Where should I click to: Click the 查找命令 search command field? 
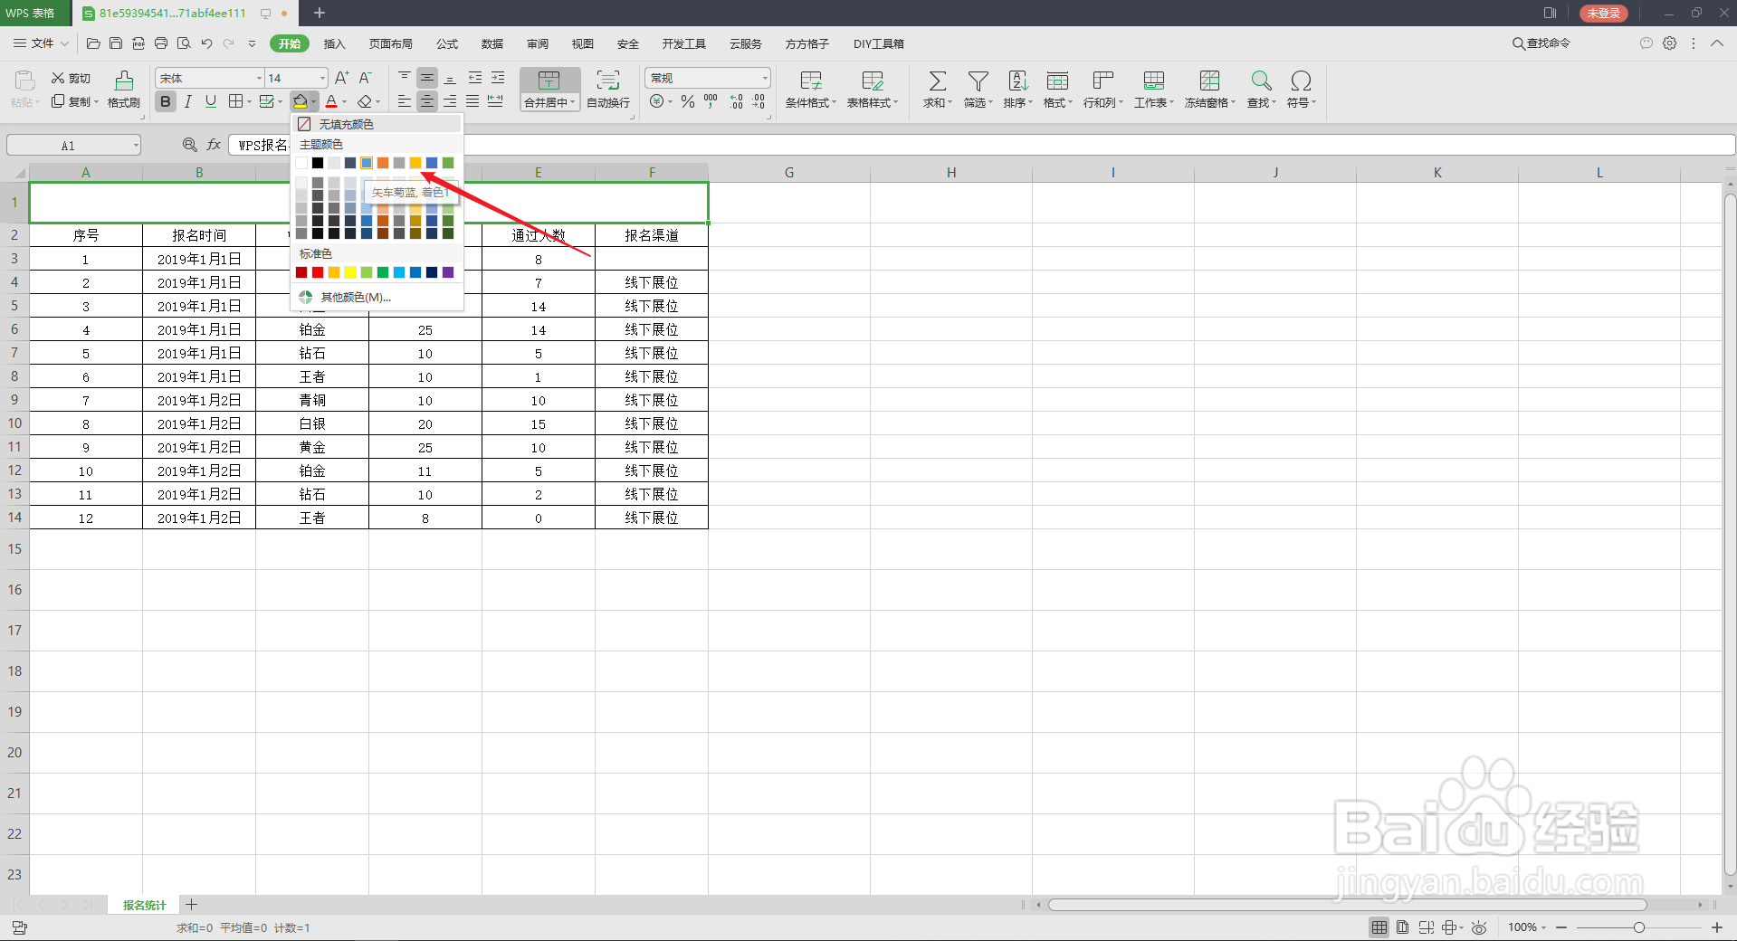pos(1542,43)
